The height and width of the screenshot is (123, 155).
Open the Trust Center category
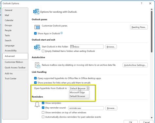point(15,78)
